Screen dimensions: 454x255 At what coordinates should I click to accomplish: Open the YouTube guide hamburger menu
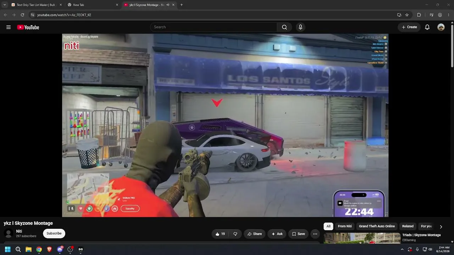point(9,27)
